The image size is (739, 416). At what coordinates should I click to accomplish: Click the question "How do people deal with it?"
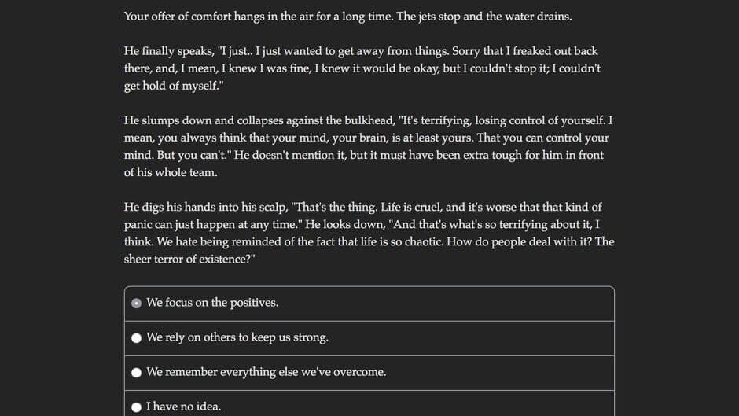pyautogui.click(x=518, y=241)
